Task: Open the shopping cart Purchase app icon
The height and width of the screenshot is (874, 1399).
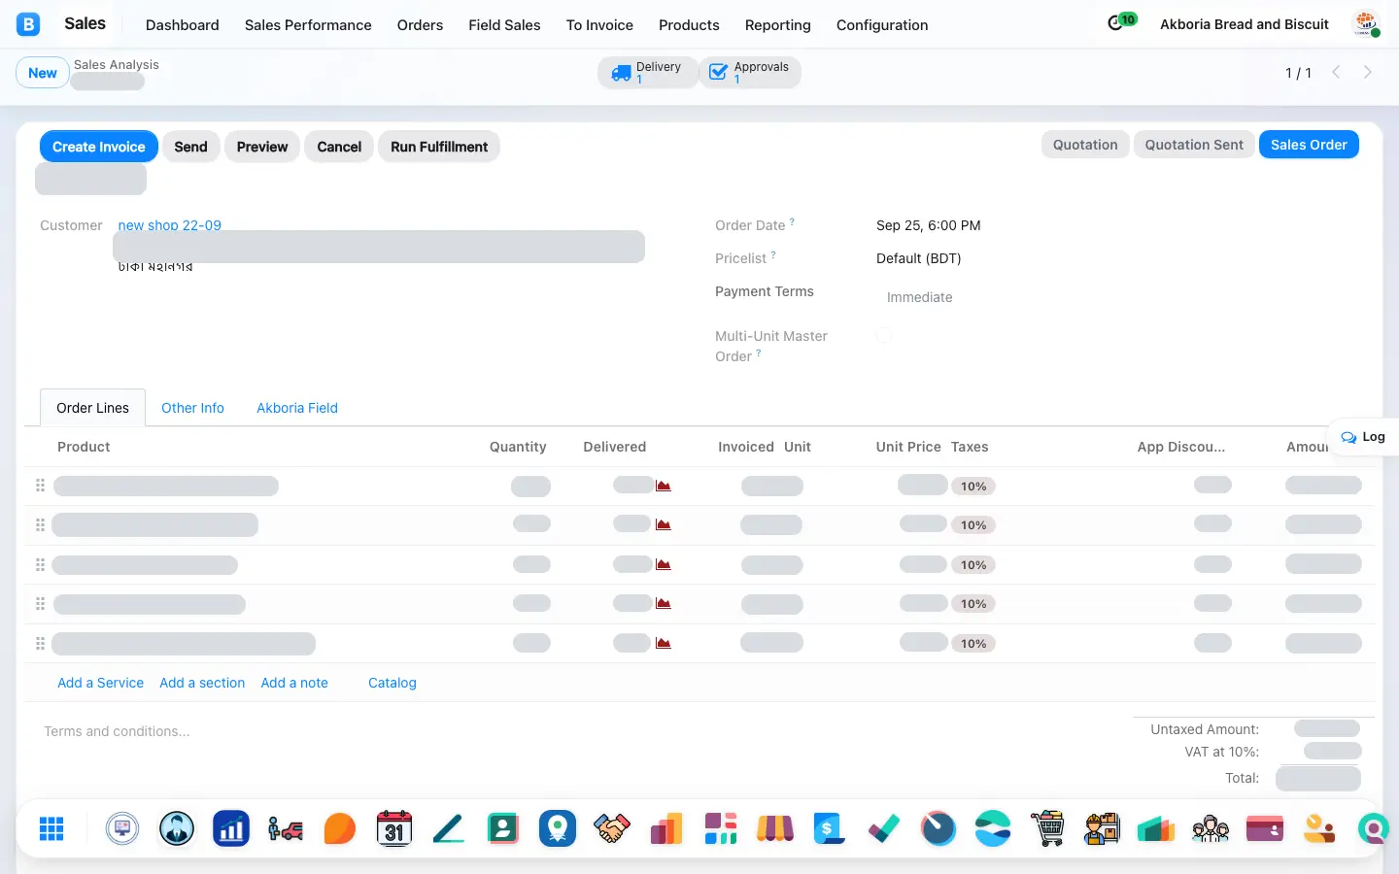Action: pos(1047,828)
